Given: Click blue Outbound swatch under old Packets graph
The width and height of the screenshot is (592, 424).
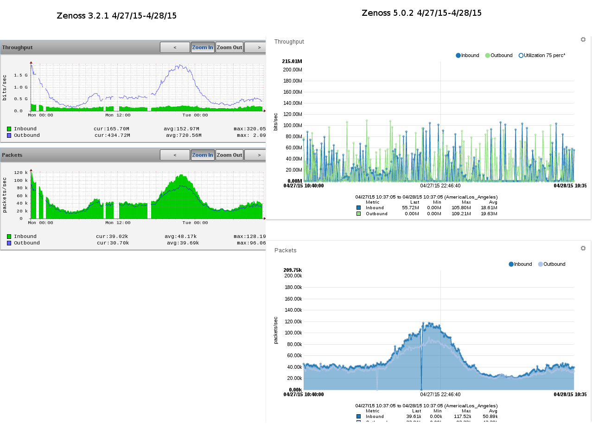Looking at the screenshot, I should pos(9,243).
